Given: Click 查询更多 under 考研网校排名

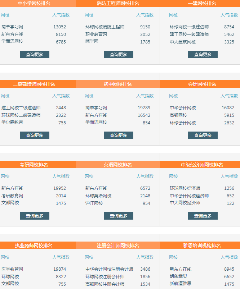Looking at the screenshot, I should pos(35,216).
